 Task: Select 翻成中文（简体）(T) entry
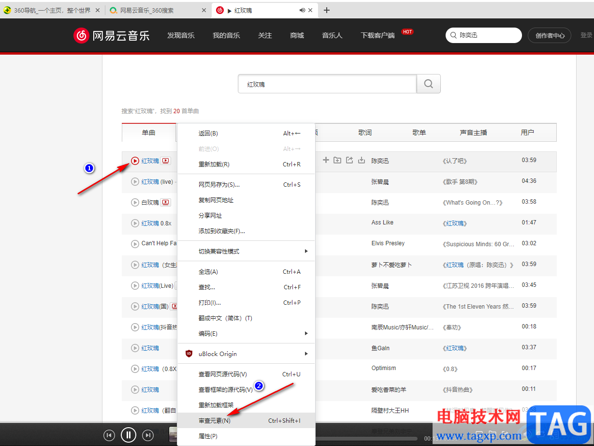click(x=246, y=318)
